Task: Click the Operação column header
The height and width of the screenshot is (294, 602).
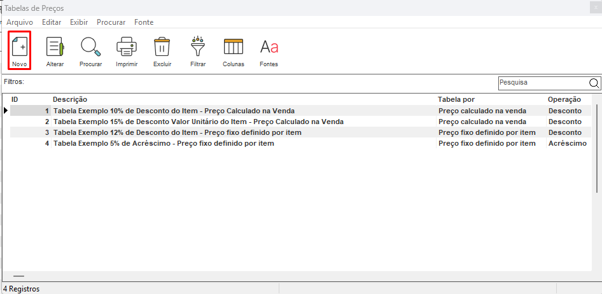Action: coord(564,100)
